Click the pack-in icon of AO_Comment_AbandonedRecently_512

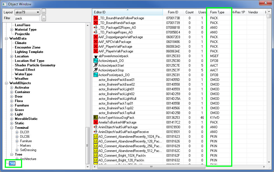tap(96, 151)
